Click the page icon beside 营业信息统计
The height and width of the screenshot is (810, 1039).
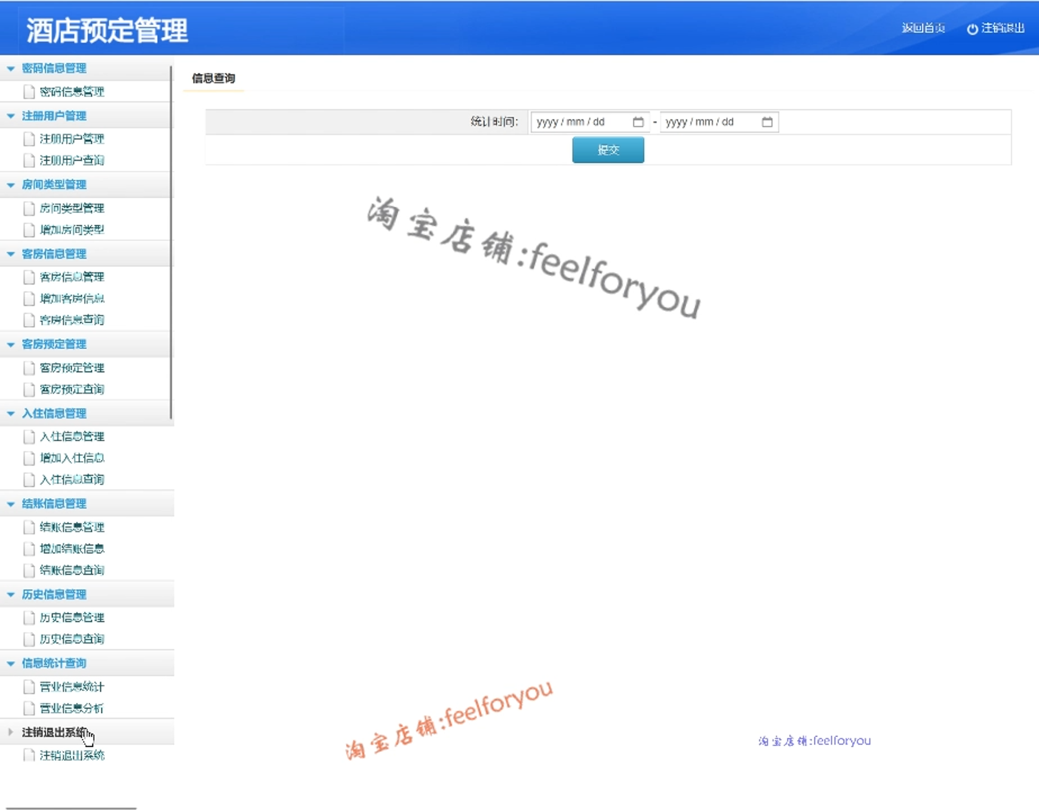[29, 687]
